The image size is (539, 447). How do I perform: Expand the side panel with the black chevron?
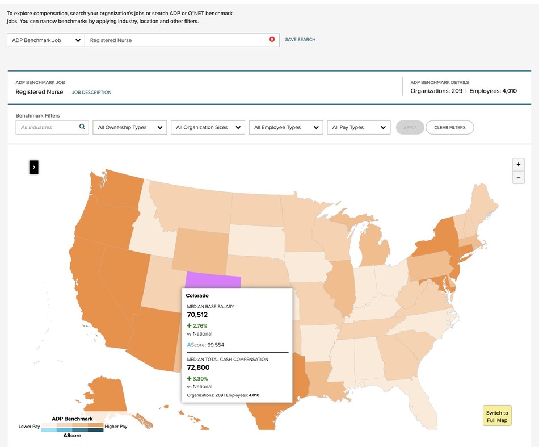tap(33, 167)
